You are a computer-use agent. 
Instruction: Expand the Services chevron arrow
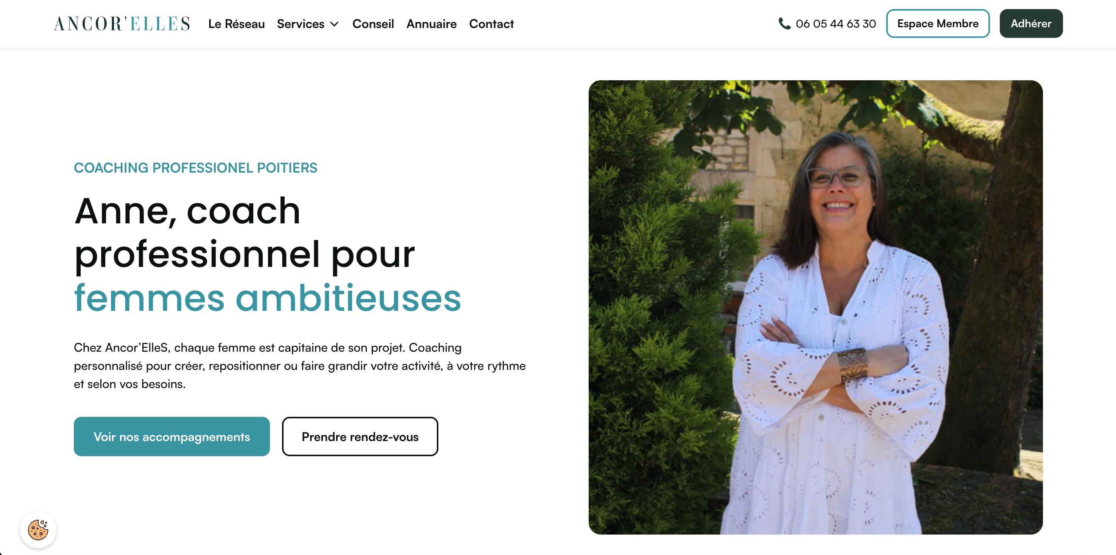pyautogui.click(x=334, y=24)
